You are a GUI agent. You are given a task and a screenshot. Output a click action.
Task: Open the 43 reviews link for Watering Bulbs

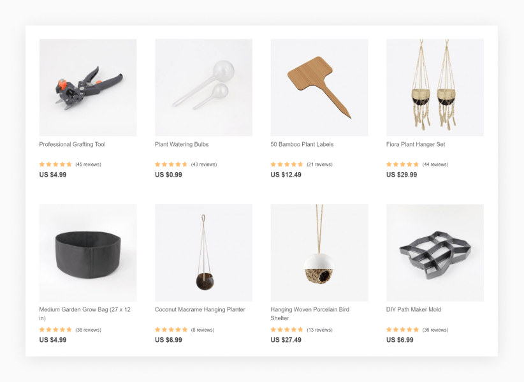[204, 165]
